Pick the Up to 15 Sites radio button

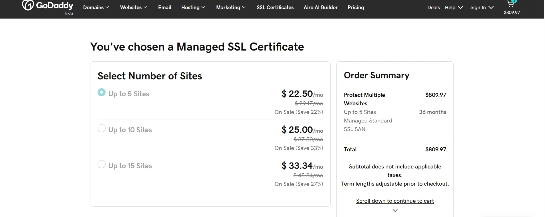(102, 164)
